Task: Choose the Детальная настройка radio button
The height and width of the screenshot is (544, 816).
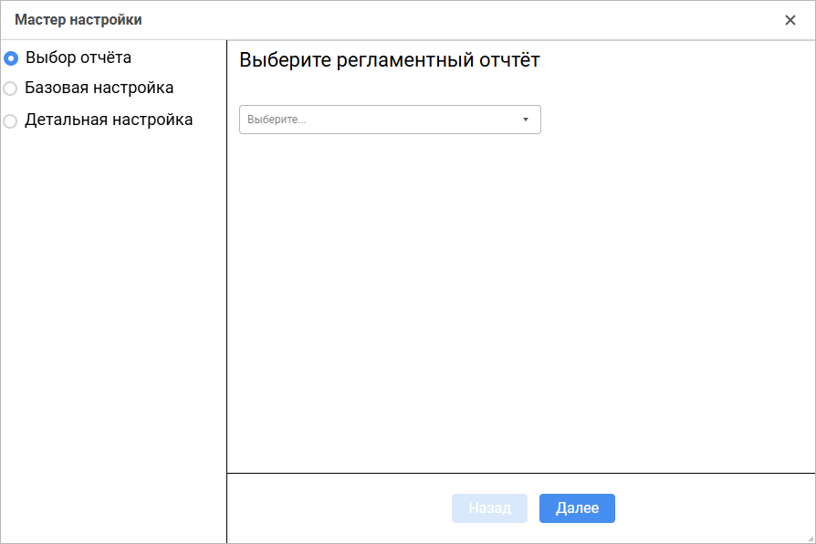Action: pyautogui.click(x=11, y=120)
